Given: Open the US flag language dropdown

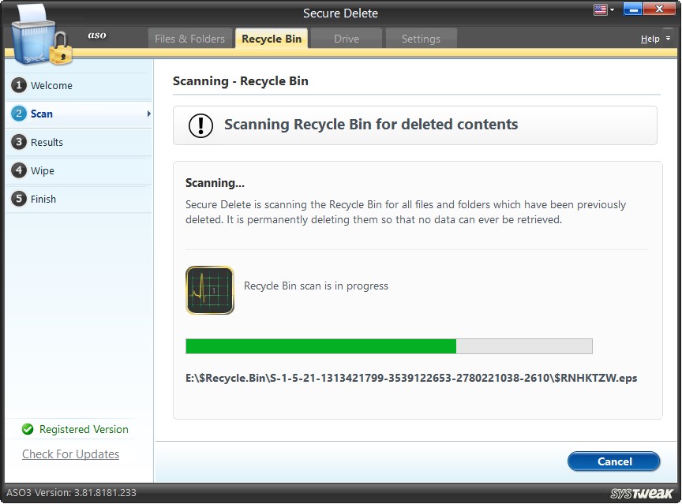Looking at the screenshot, I should [x=605, y=10].
